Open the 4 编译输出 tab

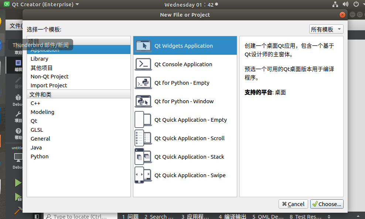point(232,217)
